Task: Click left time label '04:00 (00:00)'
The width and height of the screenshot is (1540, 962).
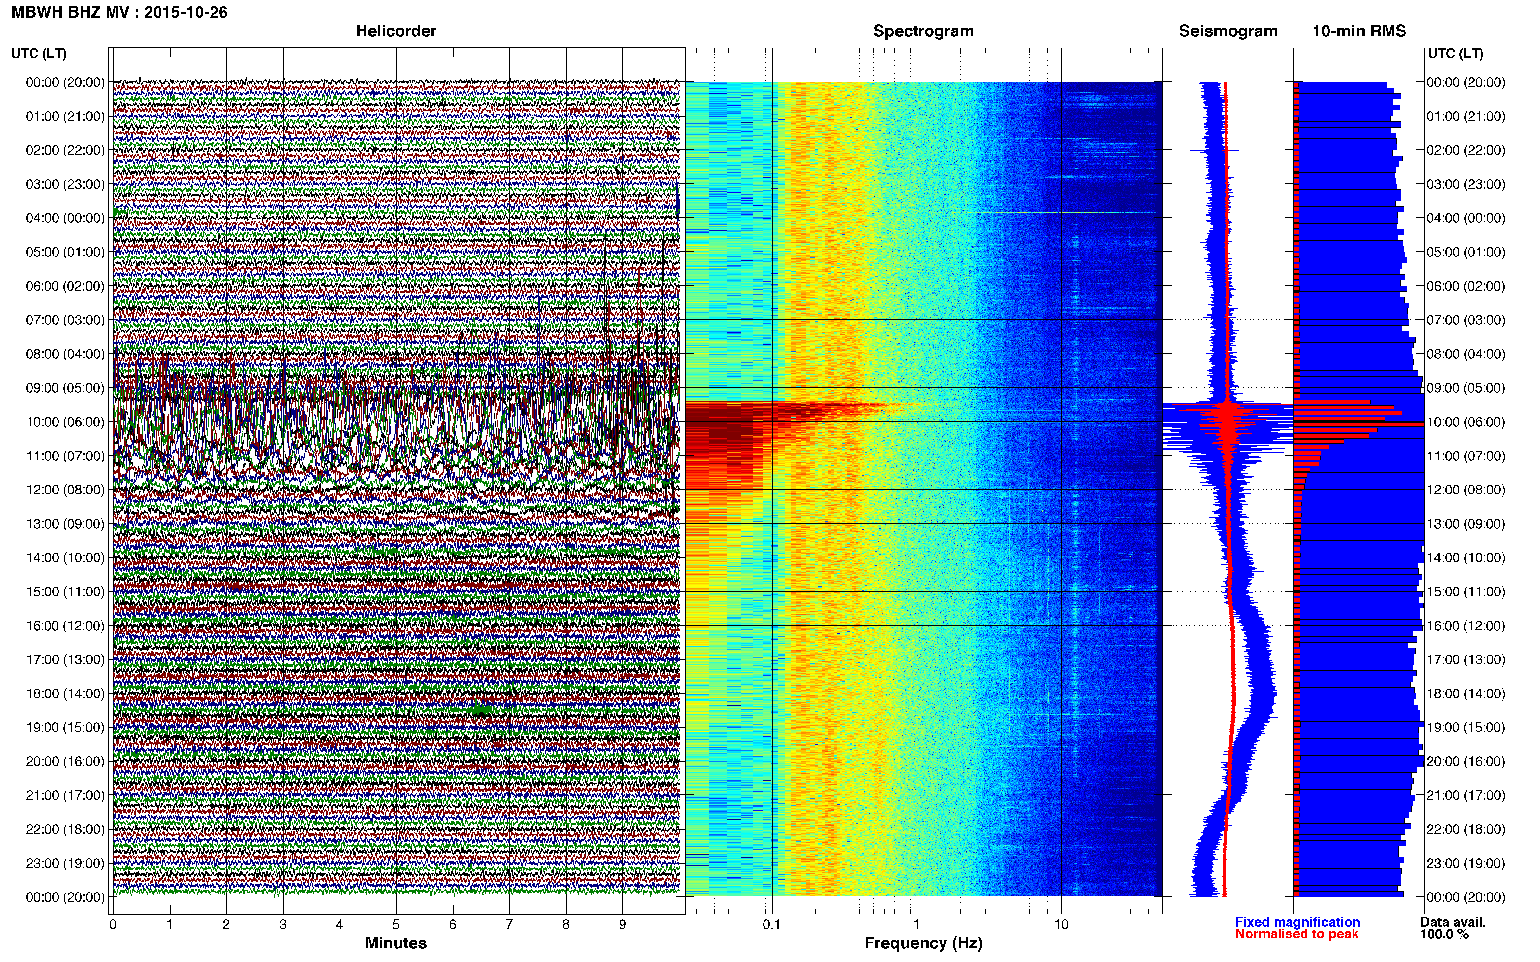Action: 65,218
